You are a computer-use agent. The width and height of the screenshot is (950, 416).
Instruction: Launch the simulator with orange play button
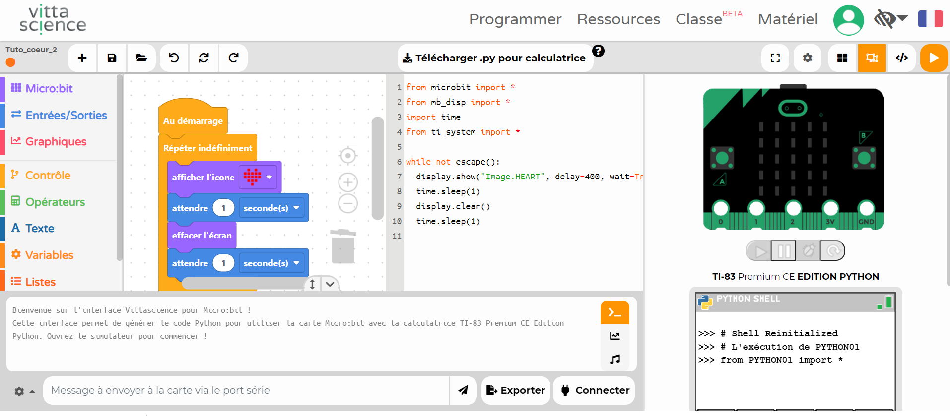[934, 58]
